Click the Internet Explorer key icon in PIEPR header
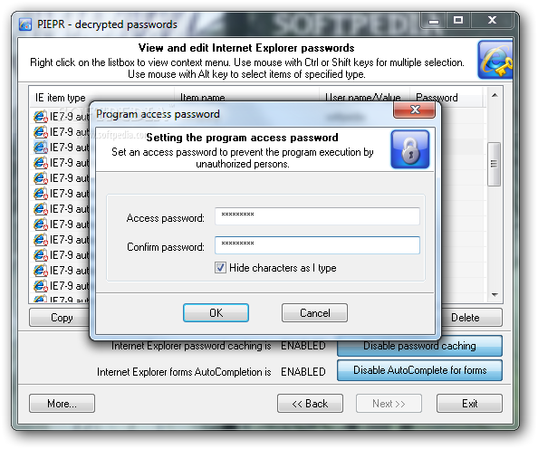The image size is (538, 449). click(495, 60)
